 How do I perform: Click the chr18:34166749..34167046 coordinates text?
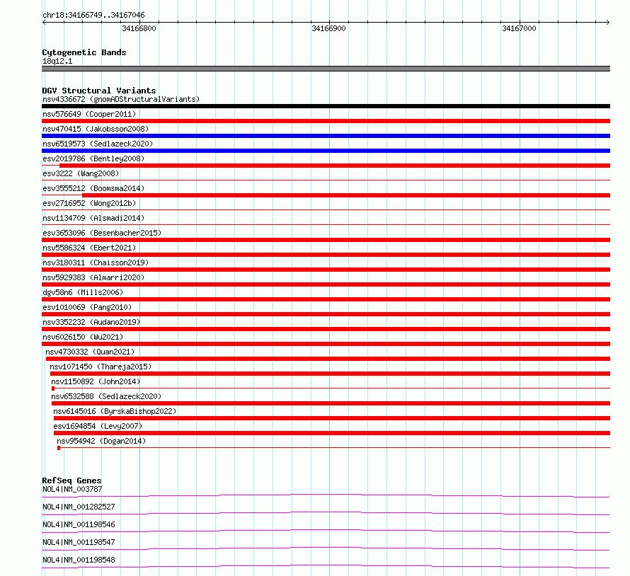click(93, 16)
